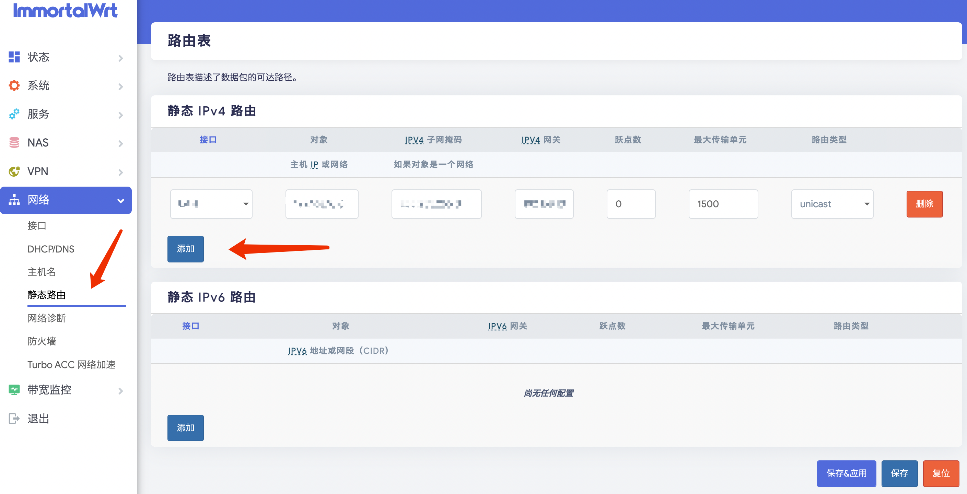
Task: Open the 状态 menu
Action: point(66,57)
